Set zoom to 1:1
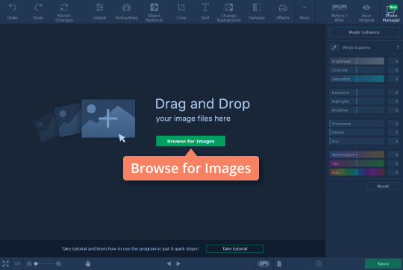 [17, 263]
